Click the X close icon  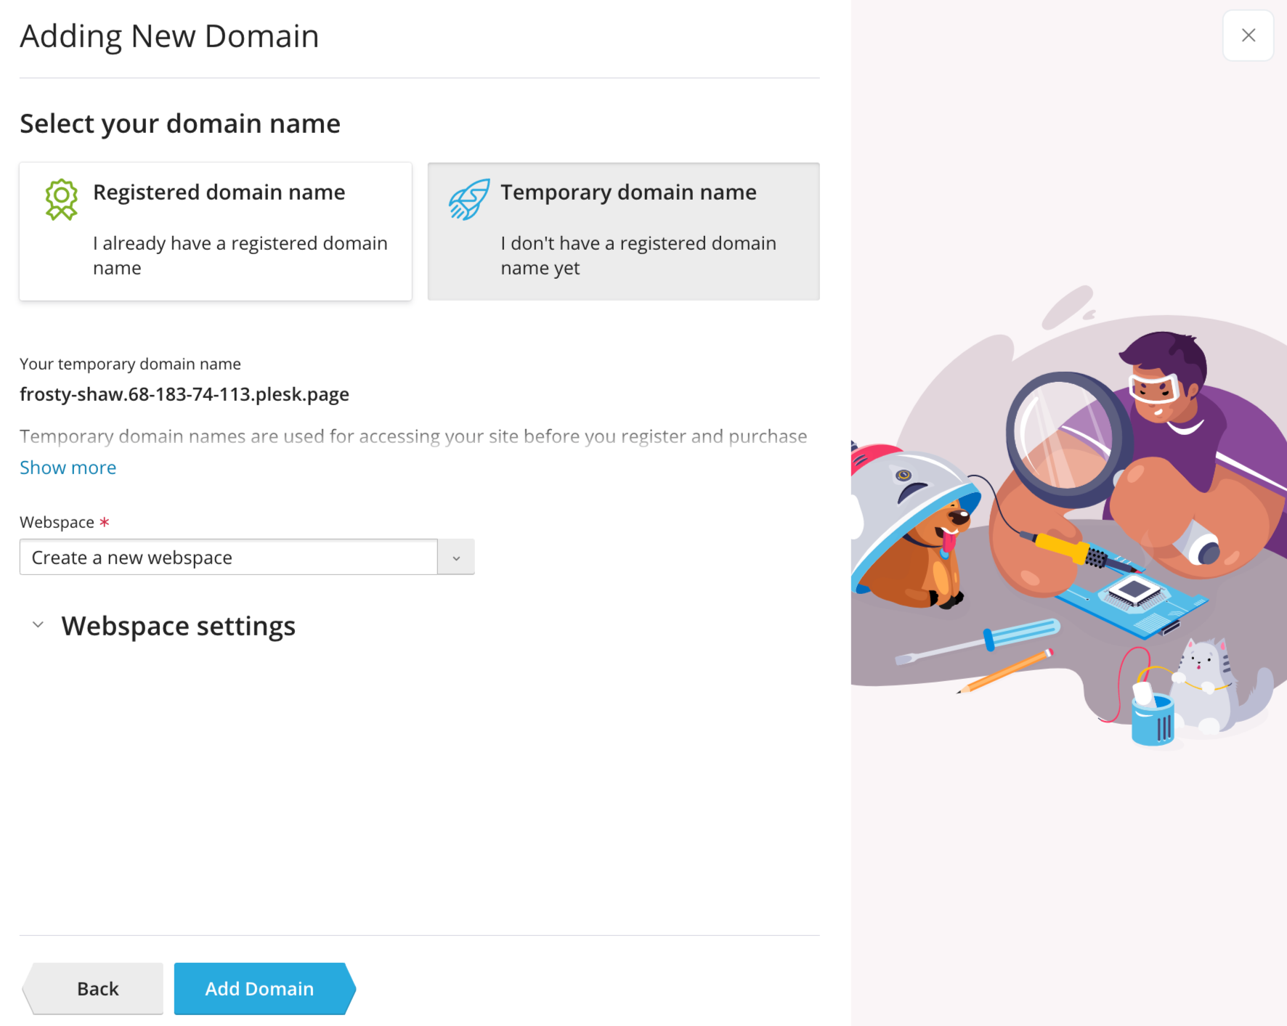(1248, 35)
